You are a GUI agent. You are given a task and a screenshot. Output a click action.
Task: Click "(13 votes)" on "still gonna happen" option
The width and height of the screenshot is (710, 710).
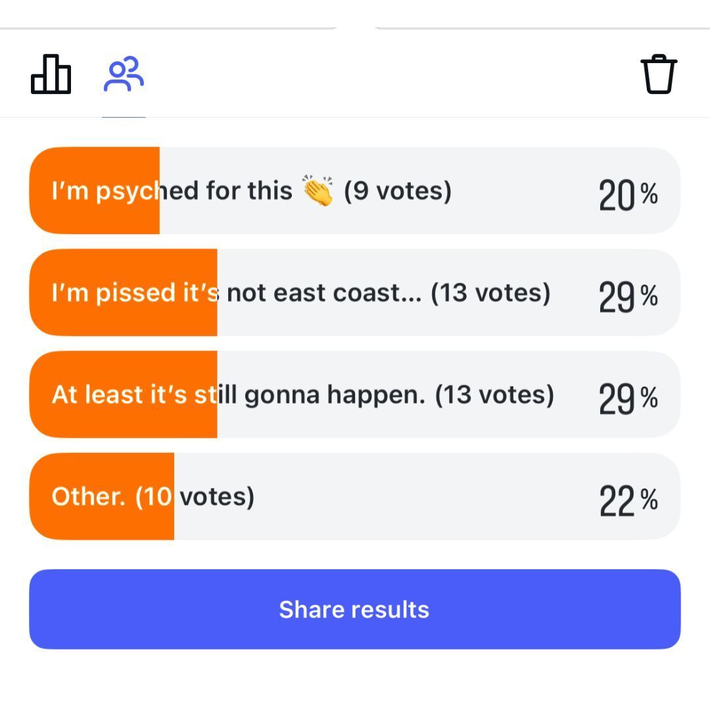(x=494, y=394)
